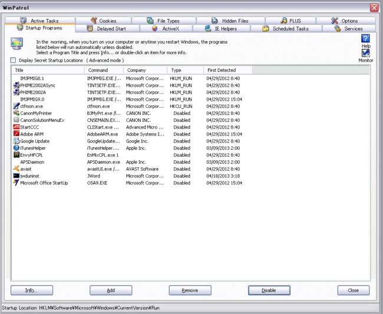
Task: Click the 04/18/2013 3:18 date cell
Action: point(223,176)
